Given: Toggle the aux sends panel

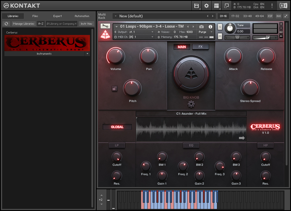Looking at the screenshot, I should pyautogui.click(x=279, y=16).
